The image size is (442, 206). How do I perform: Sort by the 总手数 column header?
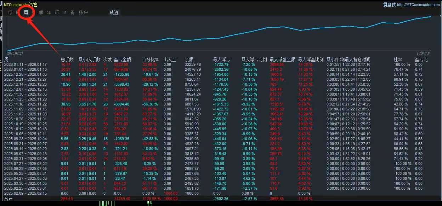(67, 59)
